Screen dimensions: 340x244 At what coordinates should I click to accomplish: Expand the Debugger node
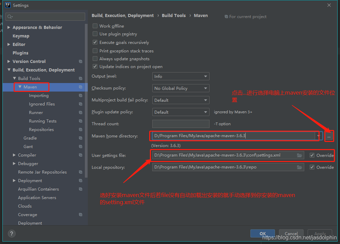(x=14, y=163)
